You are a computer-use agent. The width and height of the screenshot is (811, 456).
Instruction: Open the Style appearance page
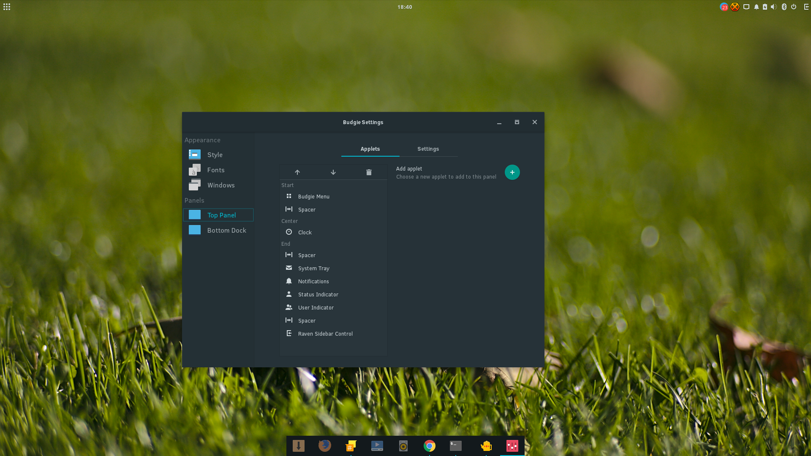218,155
